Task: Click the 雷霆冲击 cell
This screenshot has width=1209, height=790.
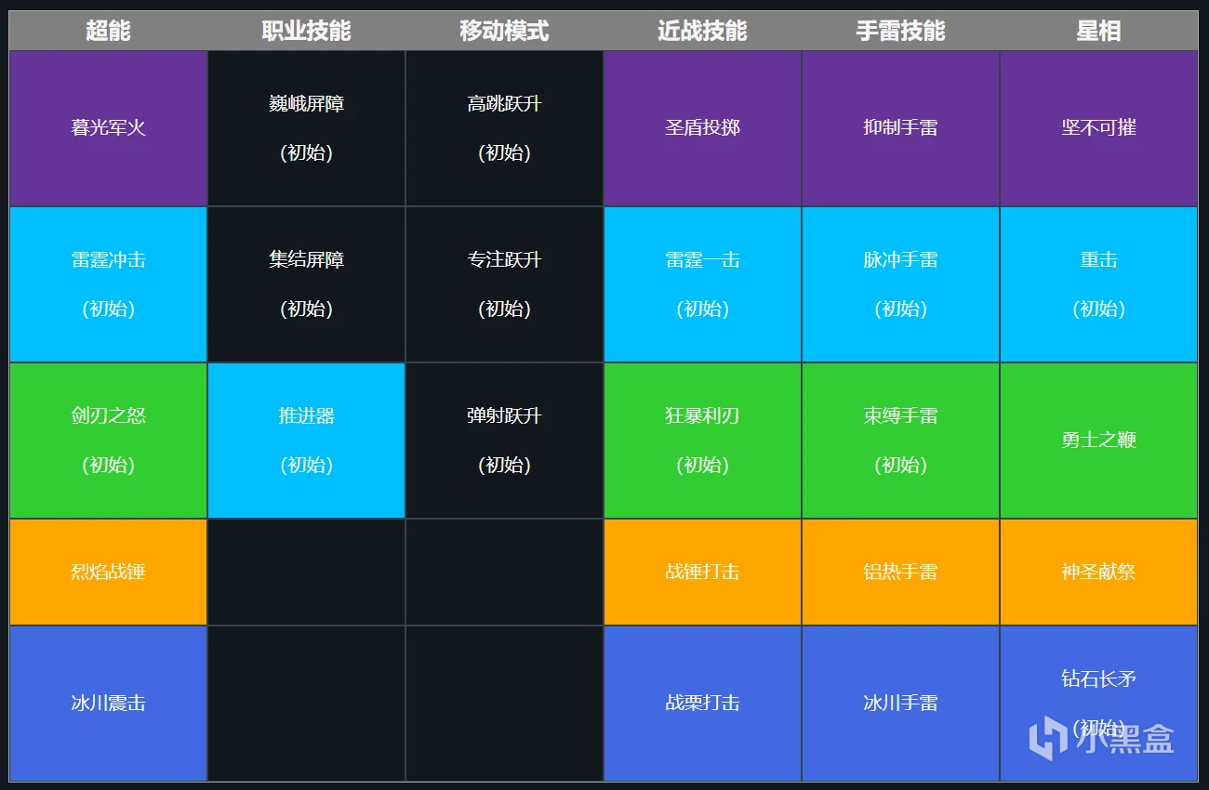Action: 108,284
